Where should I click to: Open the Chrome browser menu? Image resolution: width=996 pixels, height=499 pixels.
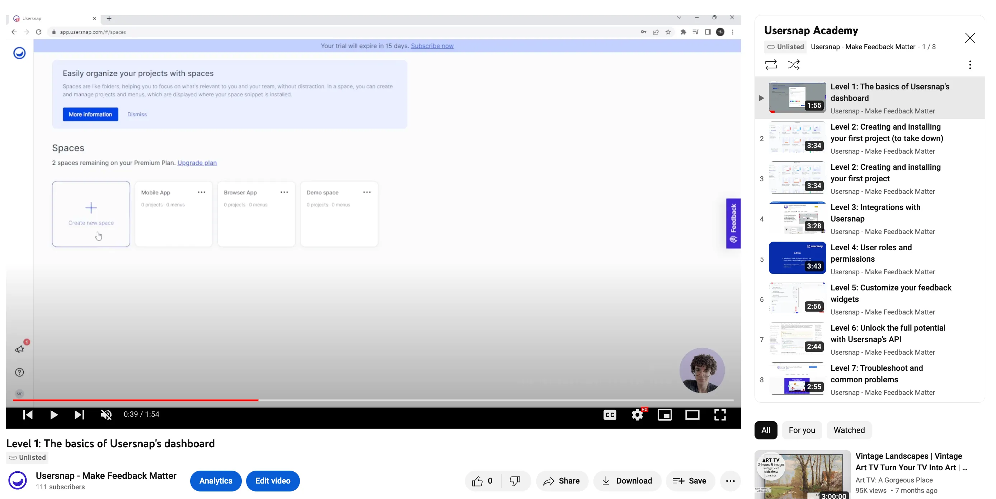(x=733, y=32)
